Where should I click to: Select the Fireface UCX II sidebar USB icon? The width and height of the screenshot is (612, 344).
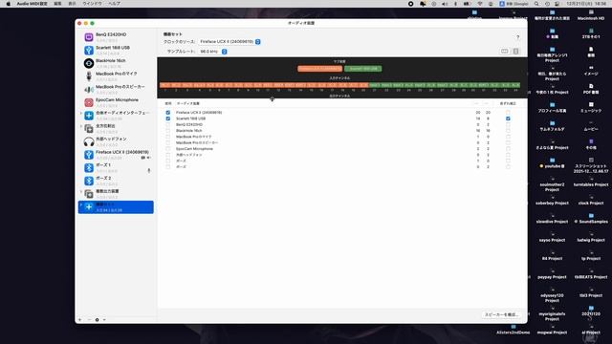pos(89,155)
